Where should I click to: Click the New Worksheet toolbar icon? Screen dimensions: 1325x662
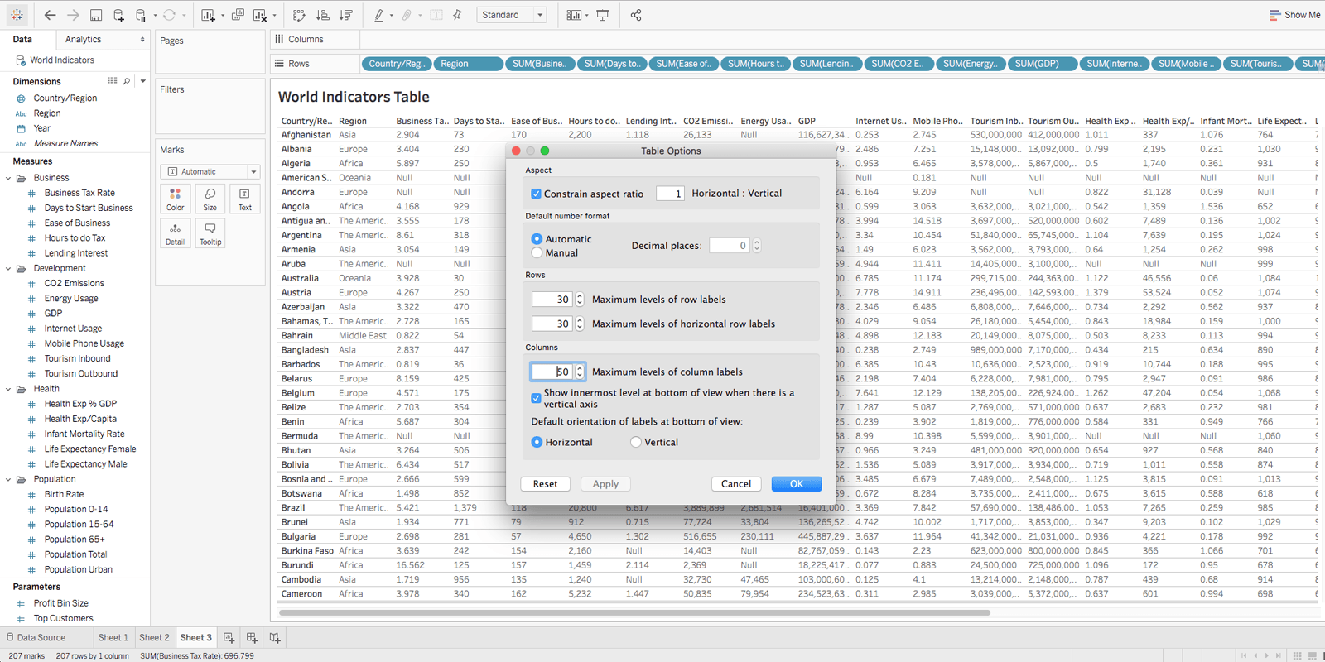tap(208, 15)
